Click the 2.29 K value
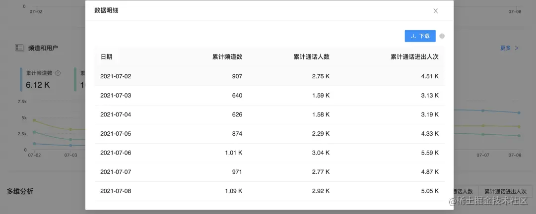 [321, 134]
